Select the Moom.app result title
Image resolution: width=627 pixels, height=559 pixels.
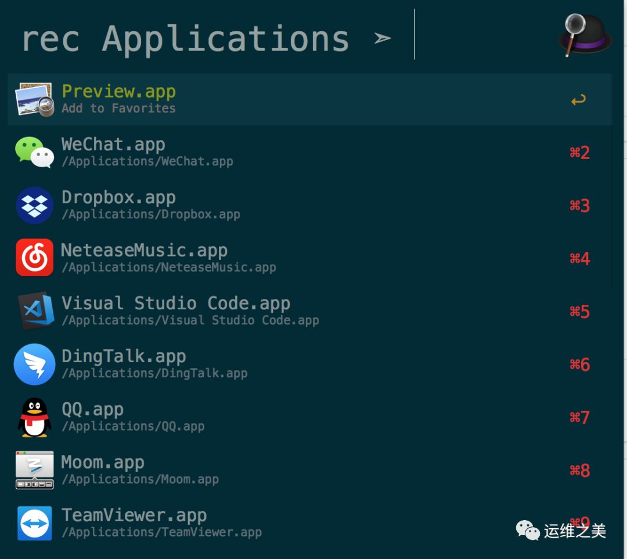[x=102, y=462]
